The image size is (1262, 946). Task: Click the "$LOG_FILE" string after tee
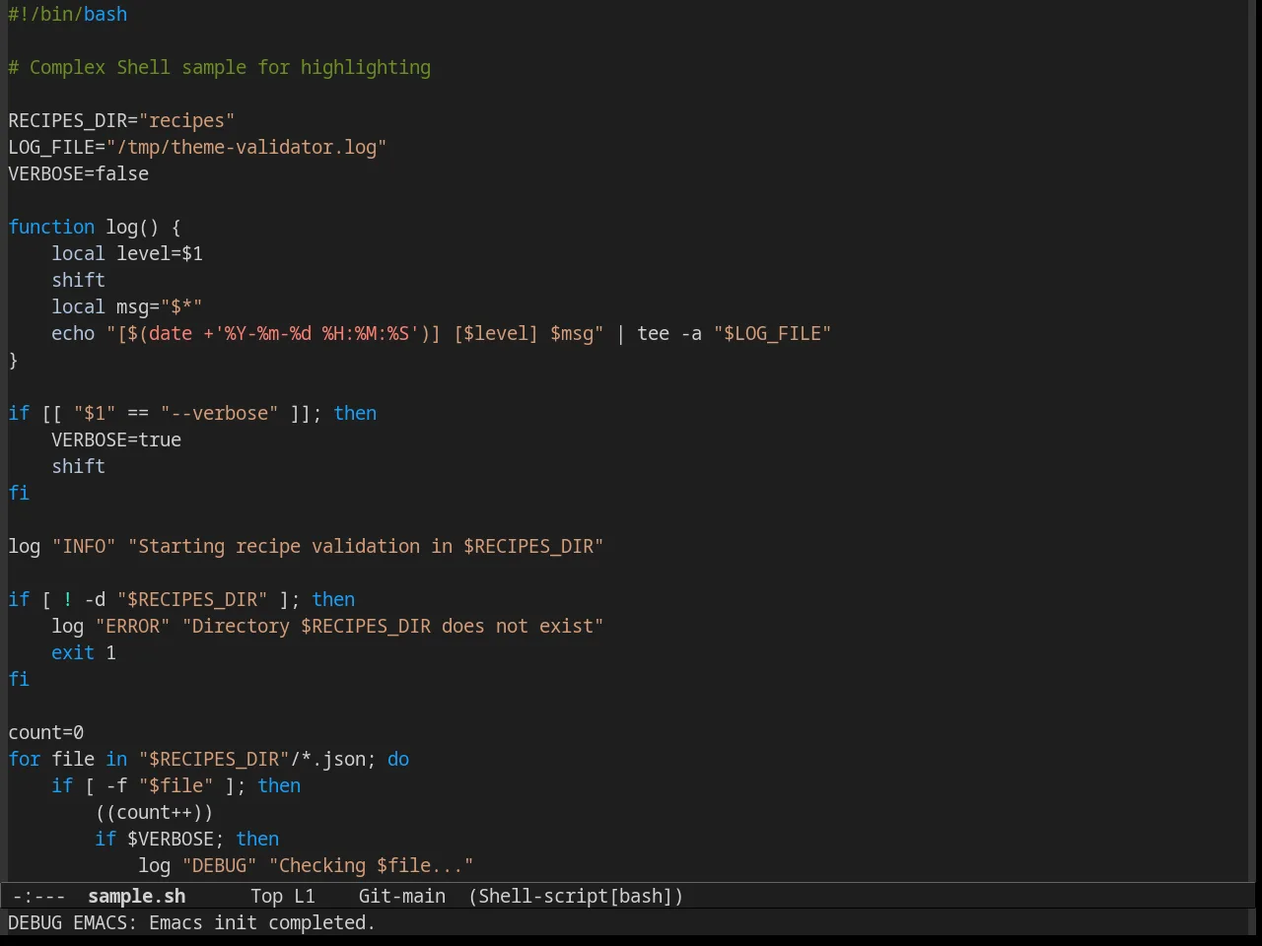pos(772,333)
